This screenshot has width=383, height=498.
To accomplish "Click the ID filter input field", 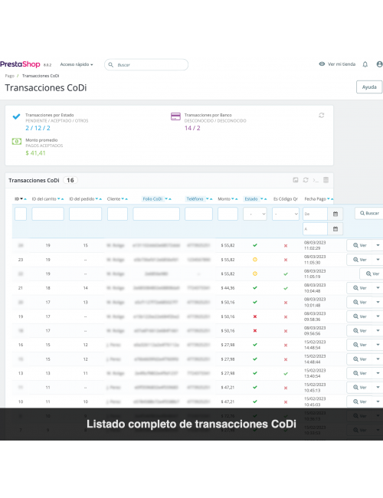I will (x=21, y=214).
